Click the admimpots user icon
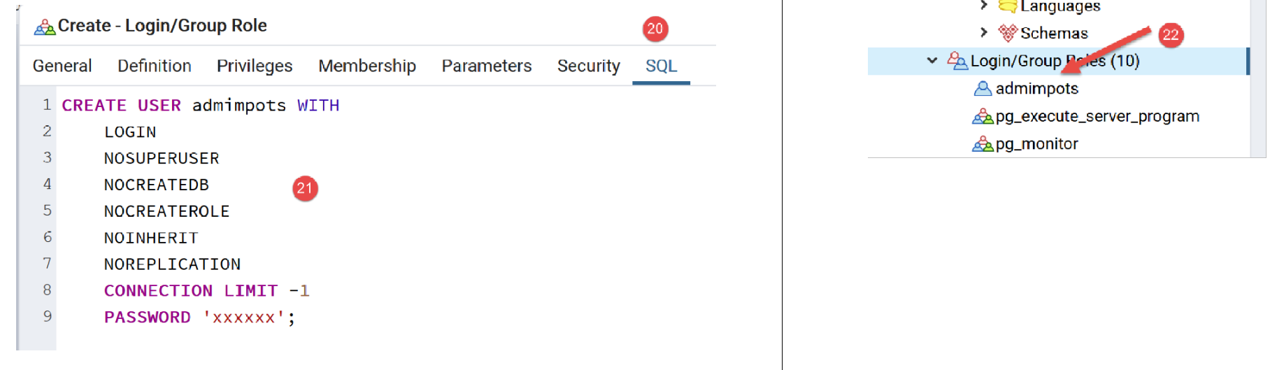Image resolution: width=1270 pixels, height=370 pixels. [983, 89]
